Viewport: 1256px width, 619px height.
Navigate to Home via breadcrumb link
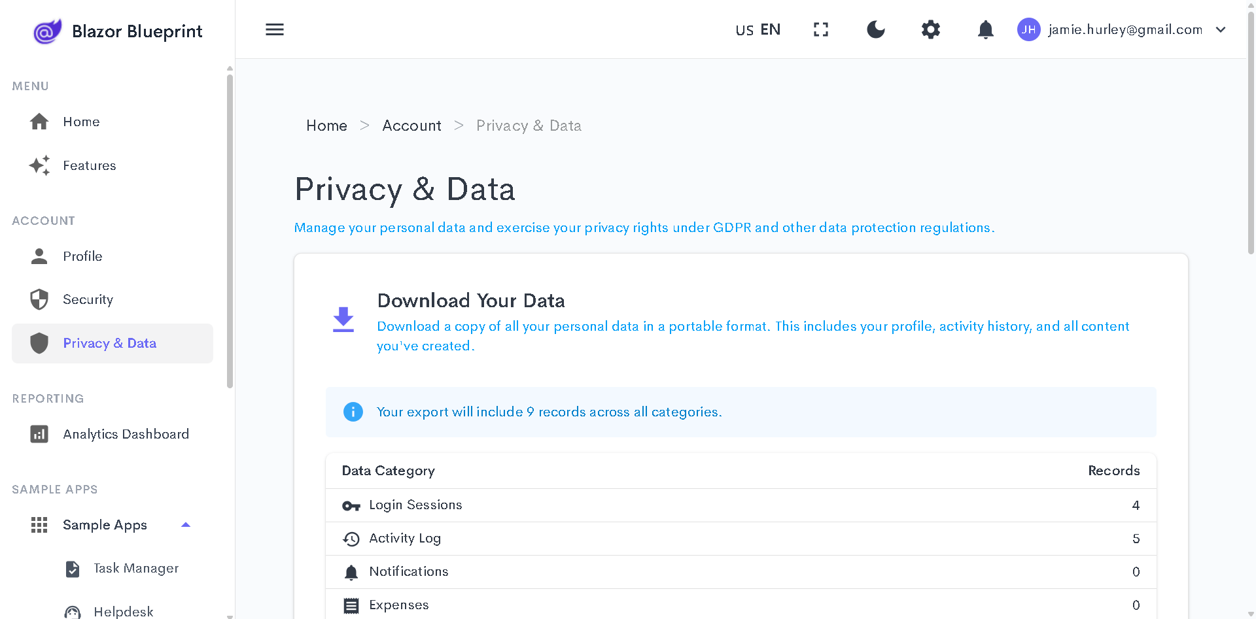326,125
